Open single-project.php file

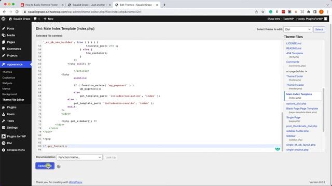[297, 149]
